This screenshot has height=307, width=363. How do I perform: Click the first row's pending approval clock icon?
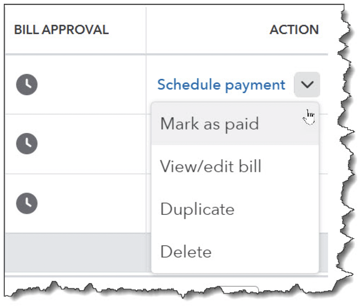coord(27,85)
